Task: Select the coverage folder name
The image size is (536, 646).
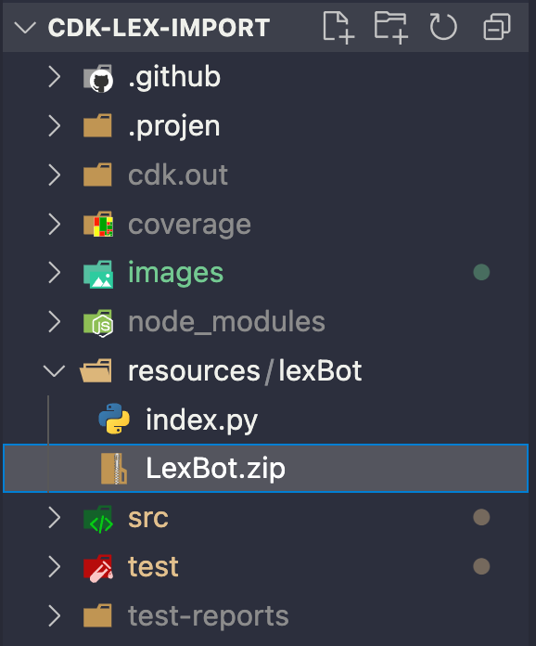Action: (189, 225)
